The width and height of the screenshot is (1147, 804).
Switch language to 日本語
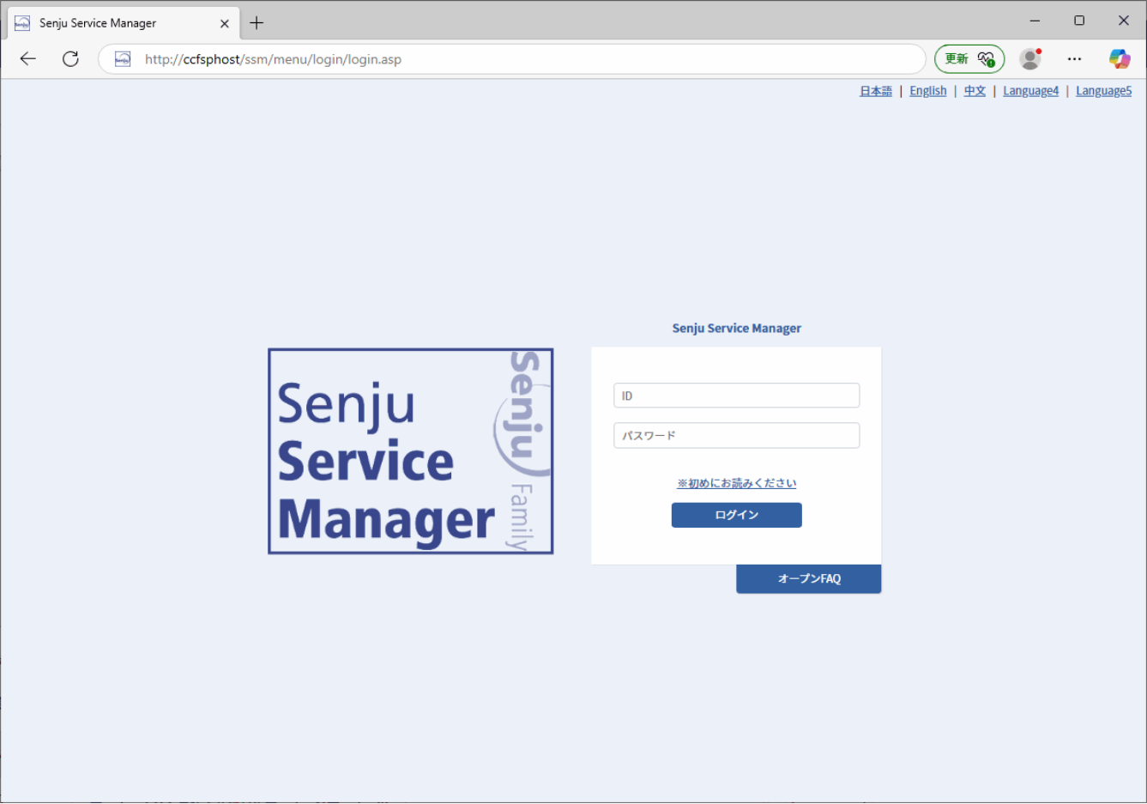[x=876, y=91]
